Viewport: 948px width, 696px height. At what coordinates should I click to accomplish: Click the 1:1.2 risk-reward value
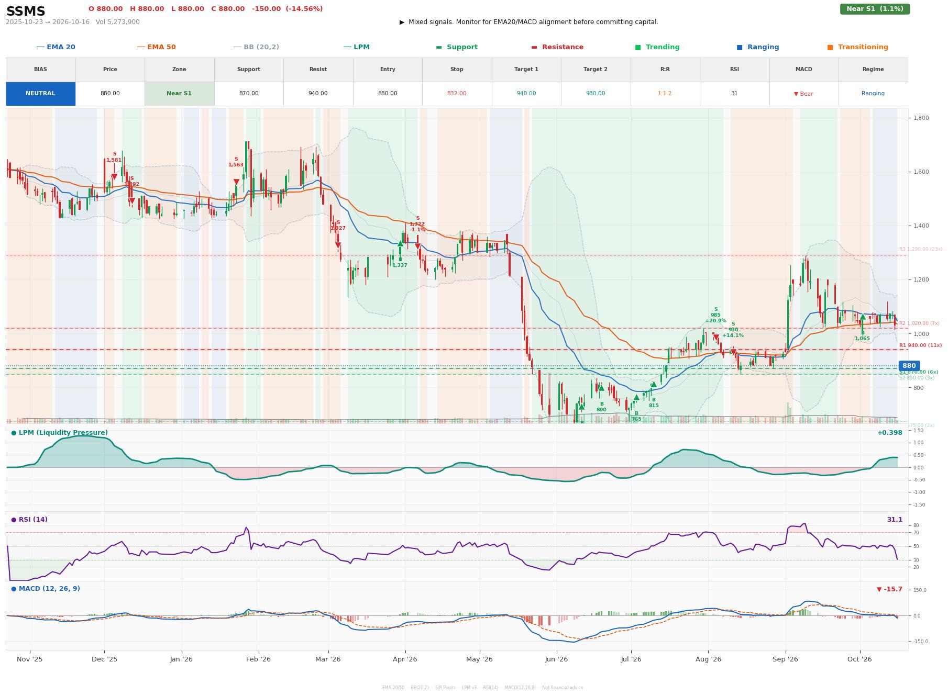pos(665,94)
